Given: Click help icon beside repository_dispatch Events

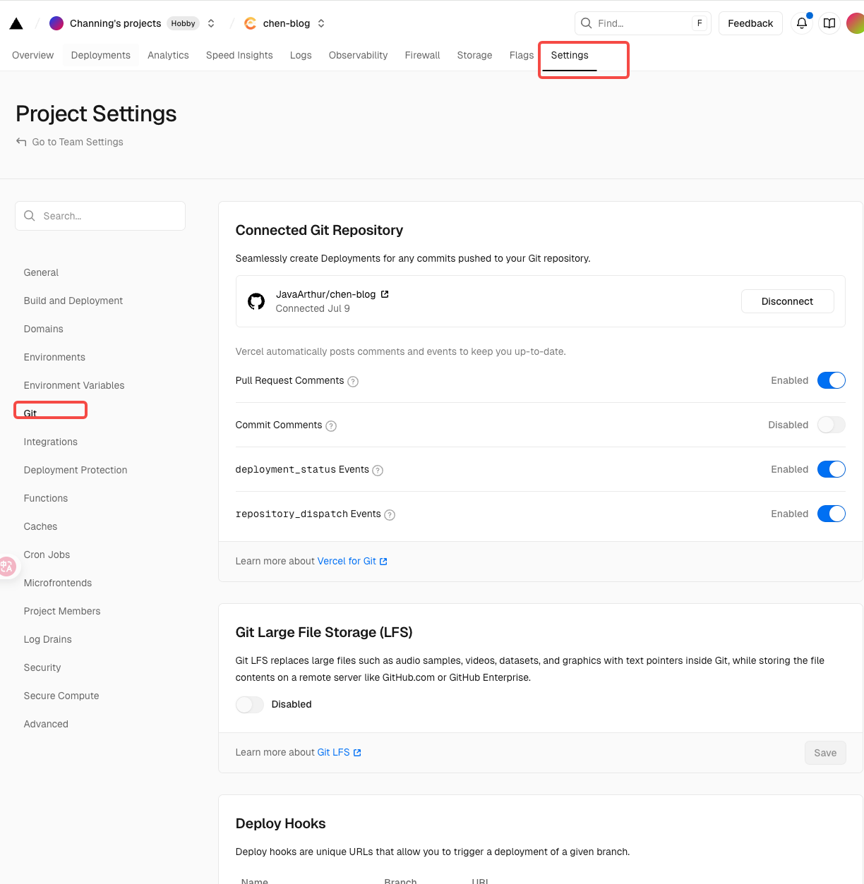Looking at the screenshot, I should pyautogui.click(x=390, y=515).
